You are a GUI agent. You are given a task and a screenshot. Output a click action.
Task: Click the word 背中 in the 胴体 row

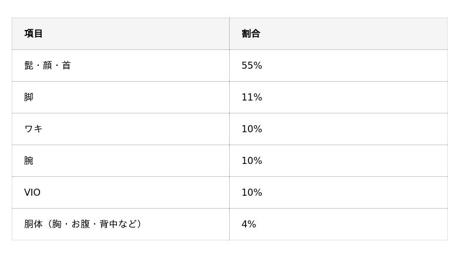109,224
